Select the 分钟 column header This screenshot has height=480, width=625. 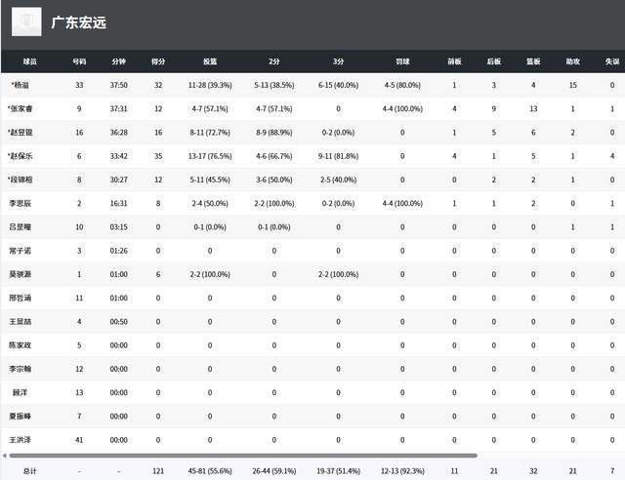click(x=119, y=60)
